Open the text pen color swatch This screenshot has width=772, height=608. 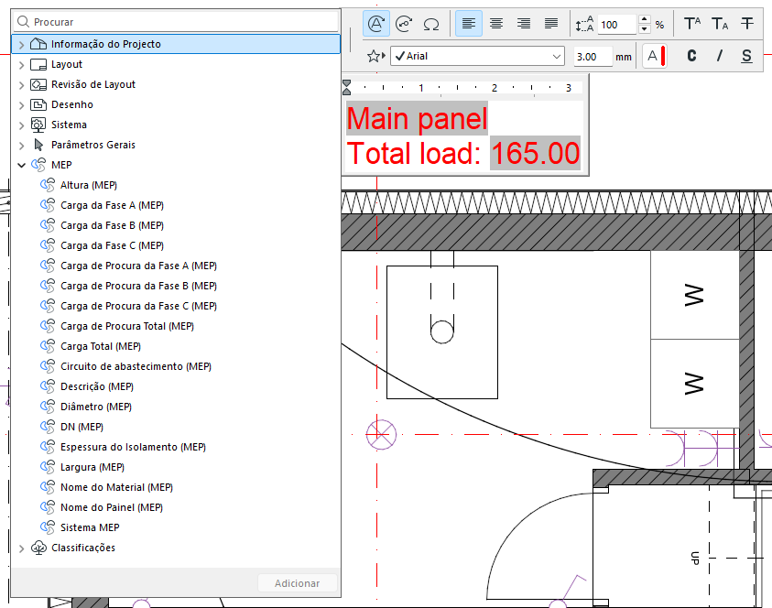(655, 56)
